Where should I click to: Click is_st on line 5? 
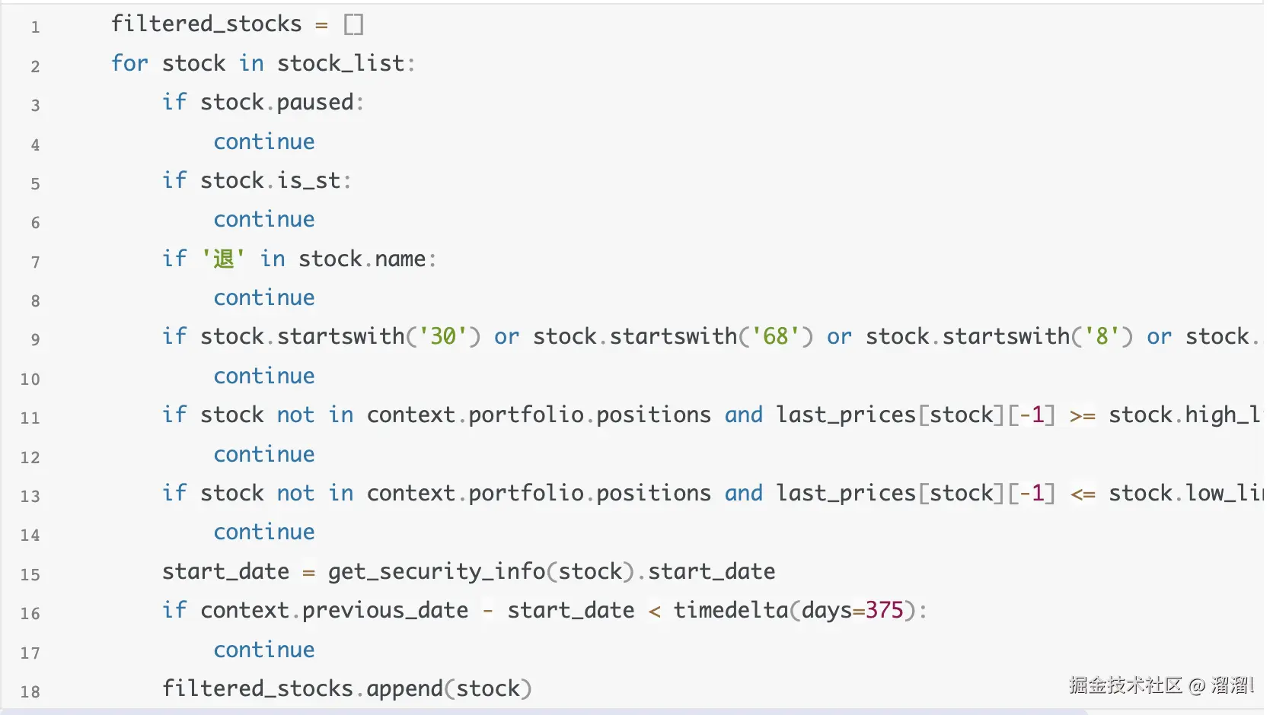point(308,180)
